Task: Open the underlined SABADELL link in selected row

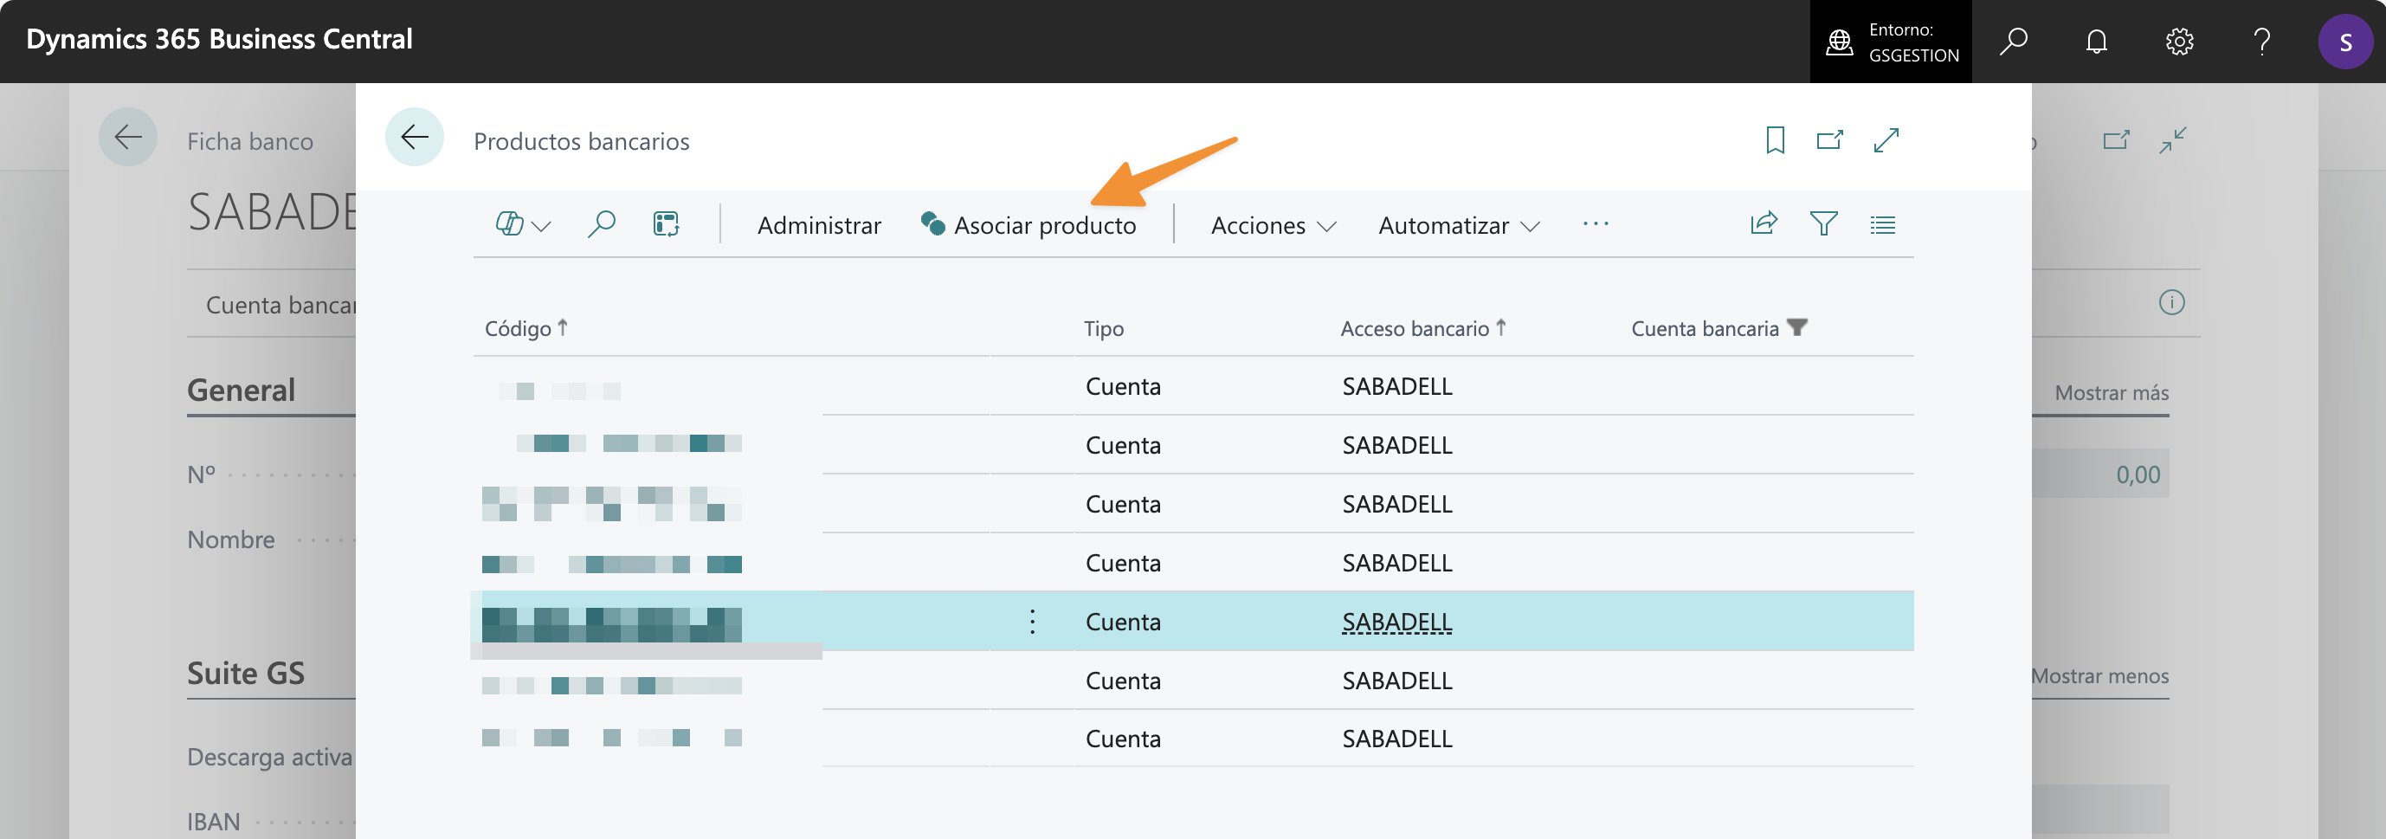Action: click(x=1396, y=622)
